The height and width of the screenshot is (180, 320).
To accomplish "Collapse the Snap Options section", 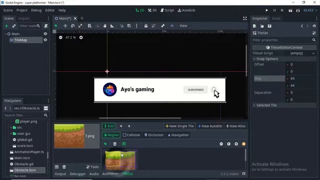I will pos(284,59).
